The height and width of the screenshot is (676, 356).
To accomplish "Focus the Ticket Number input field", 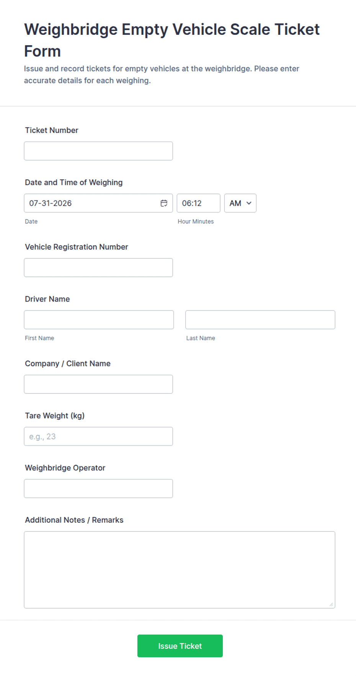I will (98, 151).
